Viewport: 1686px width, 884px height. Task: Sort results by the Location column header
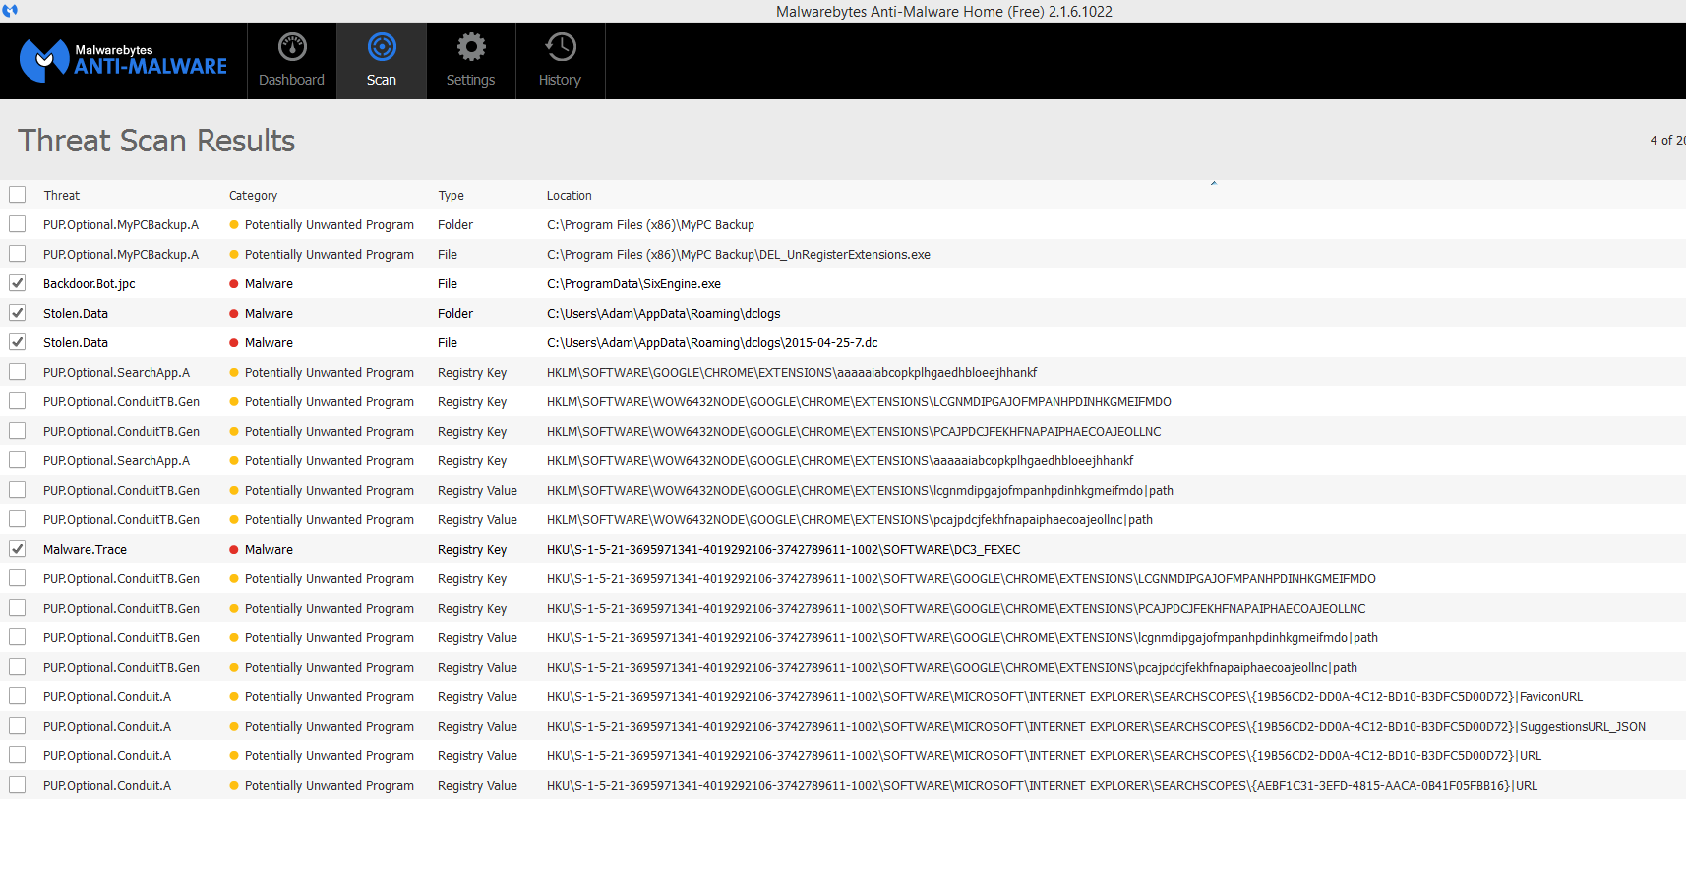570,196
